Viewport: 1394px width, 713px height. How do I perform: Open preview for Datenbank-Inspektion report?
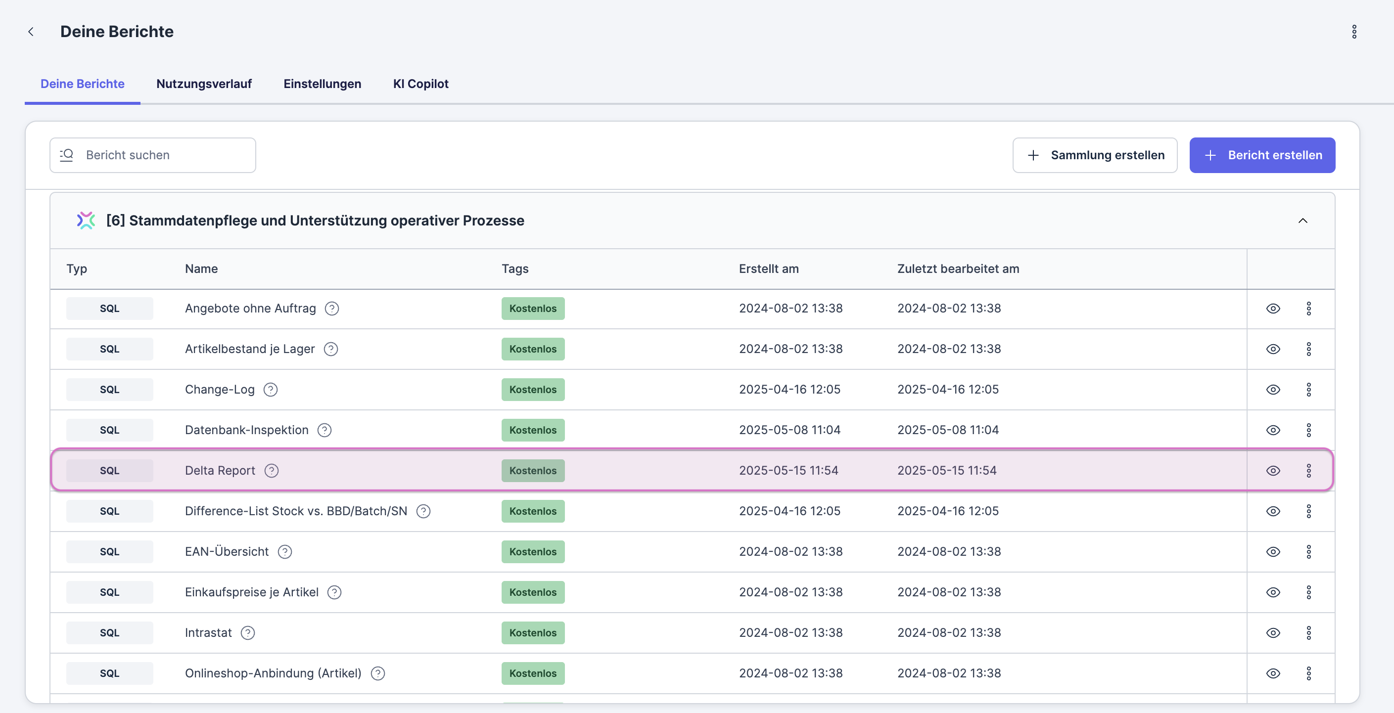(x=1273, y=430)
